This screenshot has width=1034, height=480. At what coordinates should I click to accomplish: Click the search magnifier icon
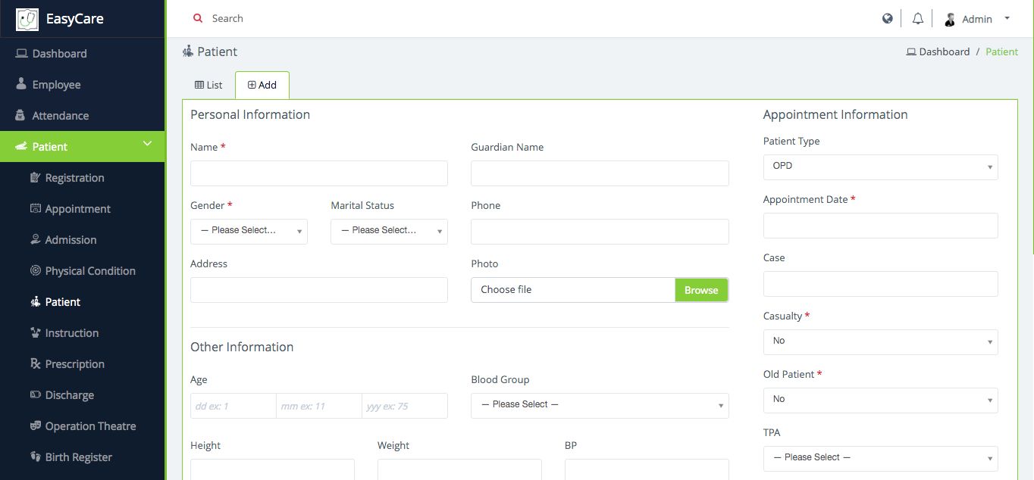[x=198, y=19]
